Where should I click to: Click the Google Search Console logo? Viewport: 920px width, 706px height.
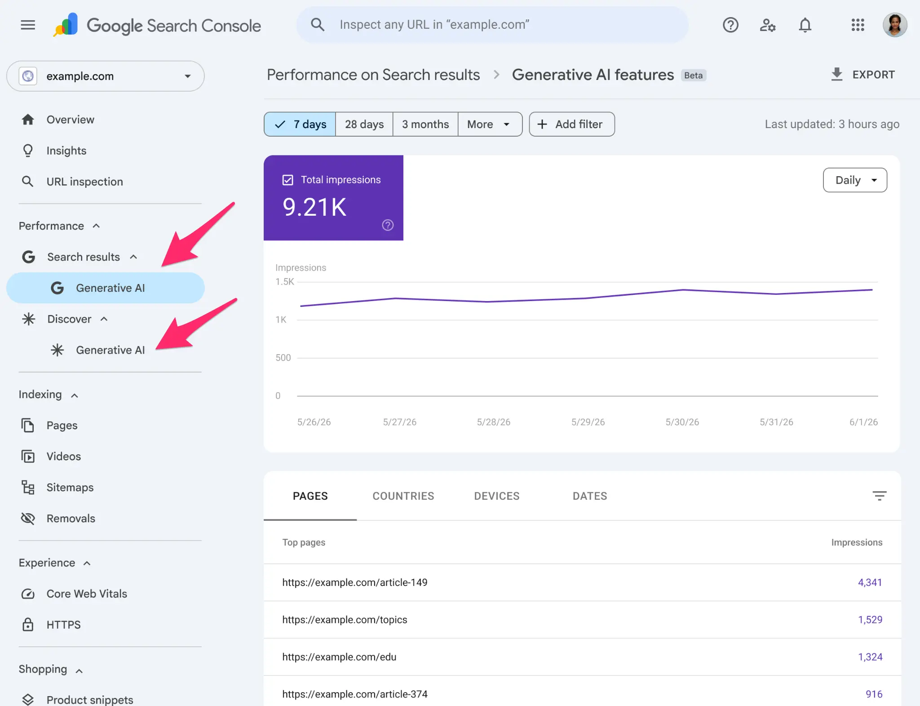[157, 25]
